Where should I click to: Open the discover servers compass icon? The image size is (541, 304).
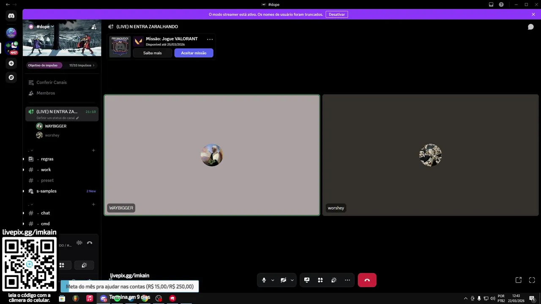click(x=11, y=77)
